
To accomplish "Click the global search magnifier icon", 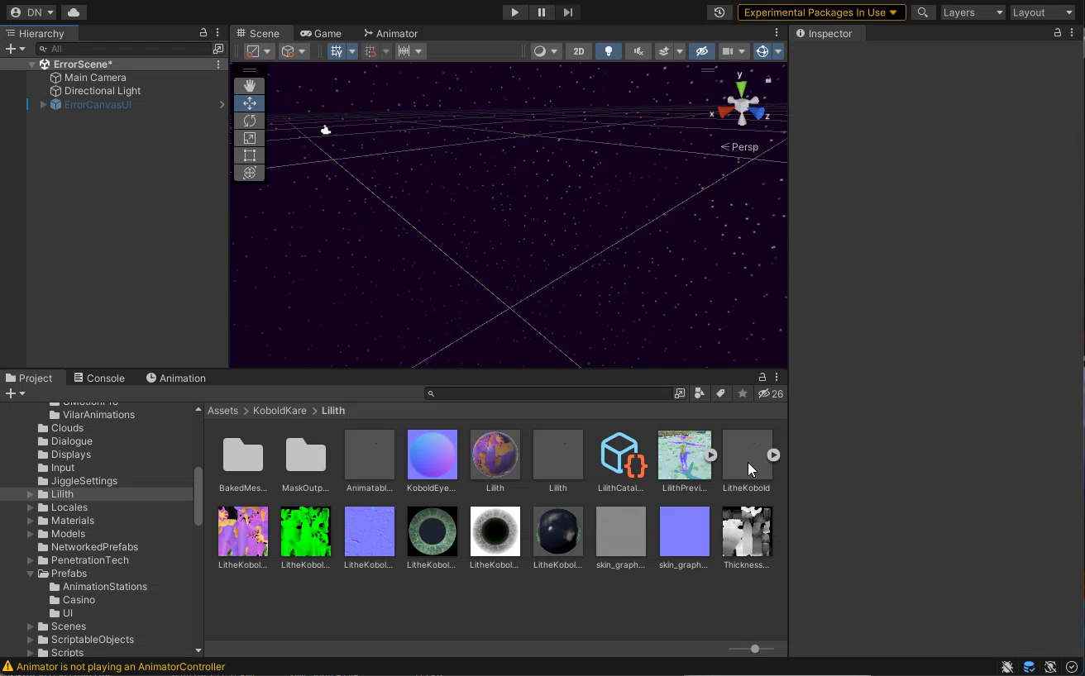I will point(923,12).
